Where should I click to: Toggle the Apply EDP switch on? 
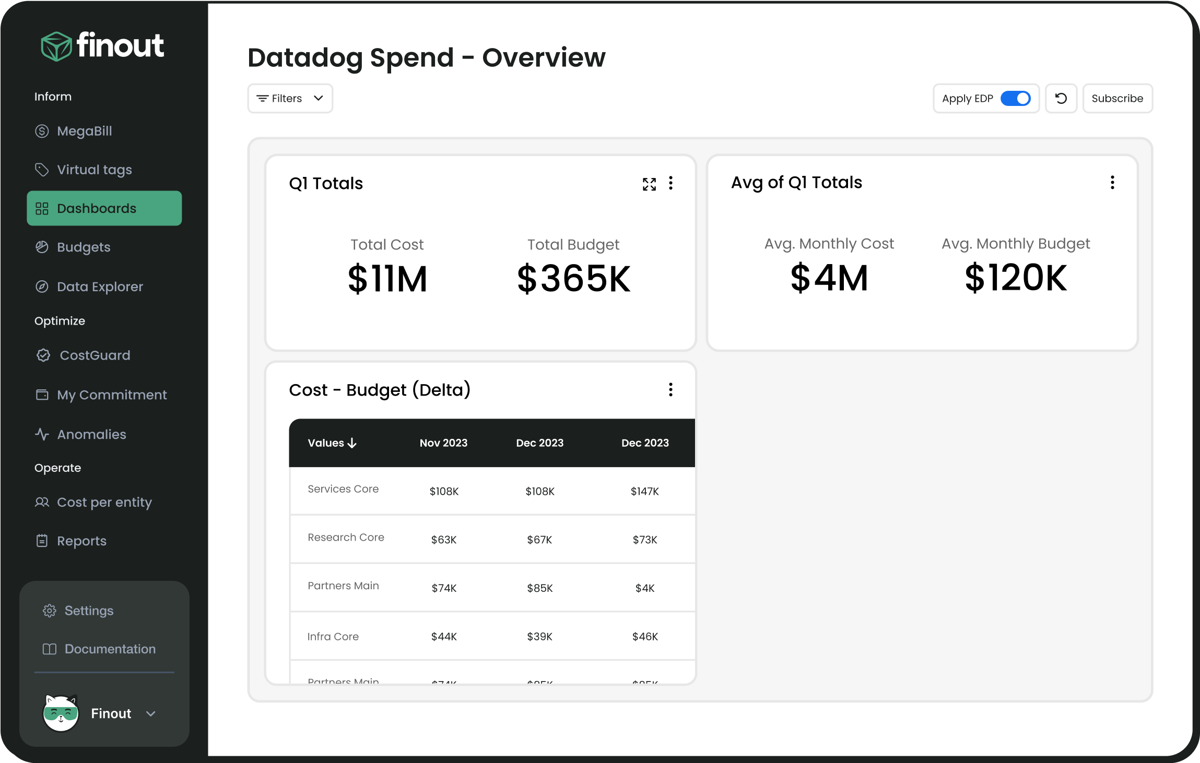1016,98
